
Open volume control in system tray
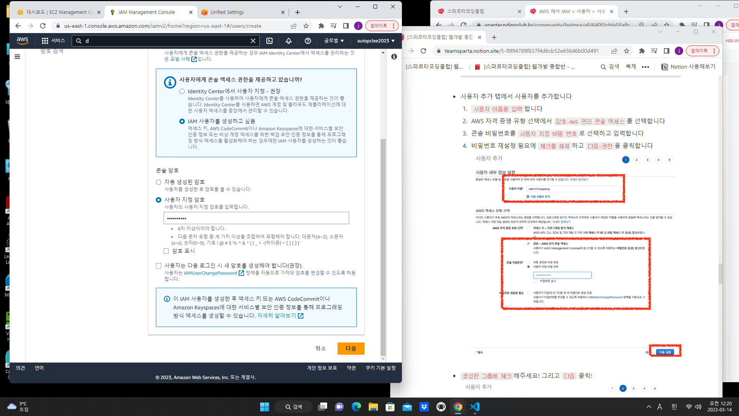coord(698,407)
